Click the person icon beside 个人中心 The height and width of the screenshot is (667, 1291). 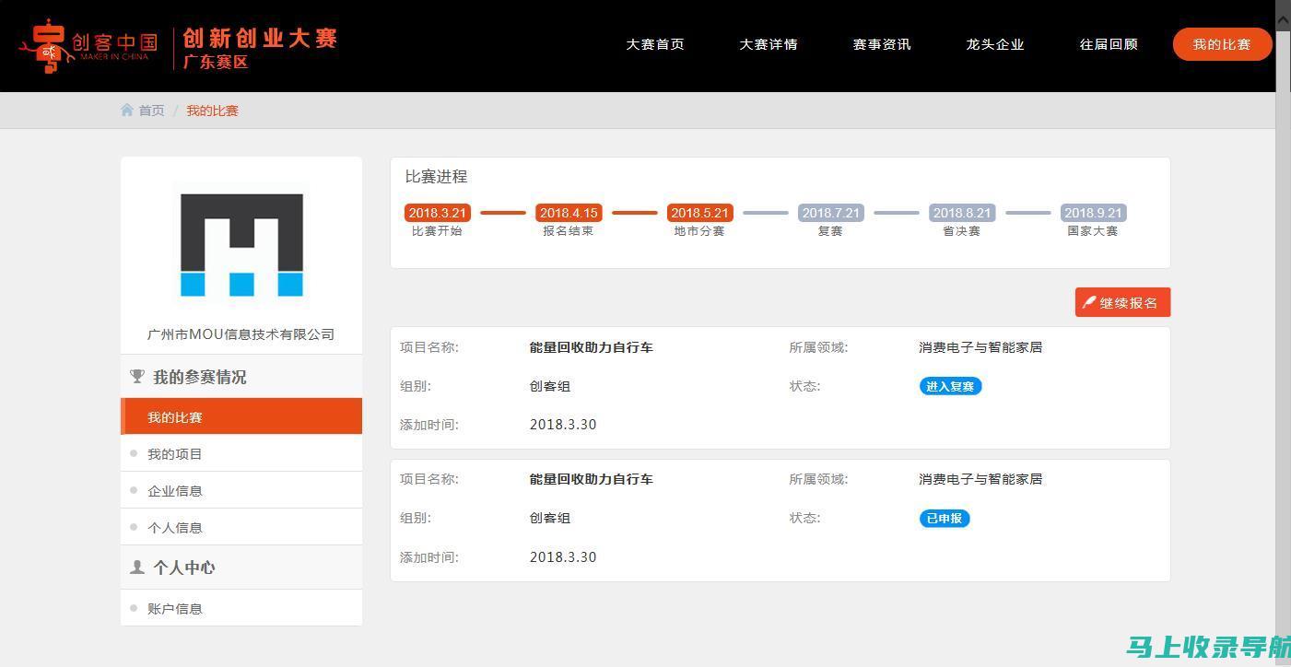tap(137, 567)
